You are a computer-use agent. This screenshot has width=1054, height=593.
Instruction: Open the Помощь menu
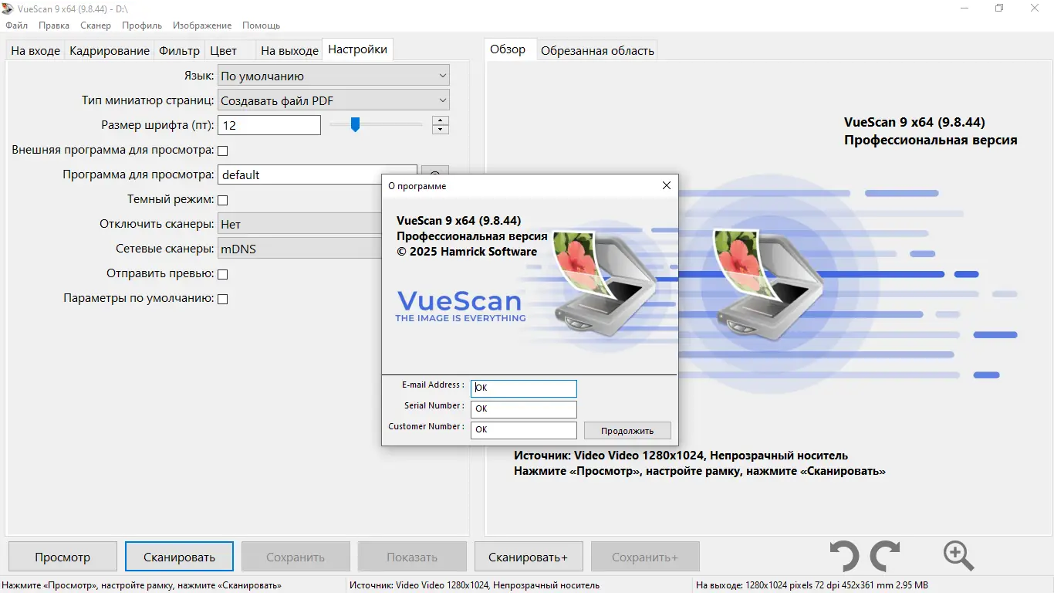[x=261, y=25]
